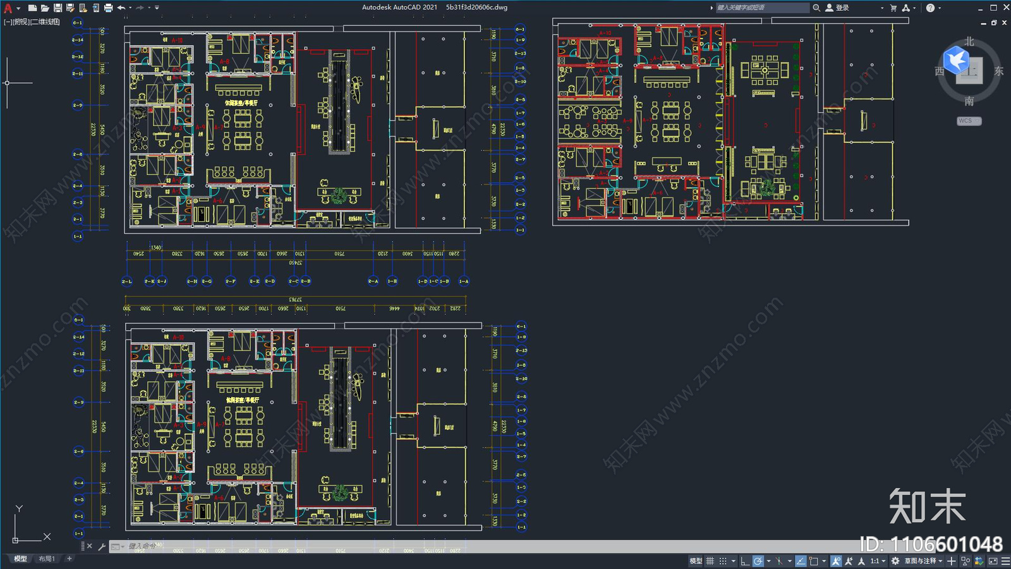Click 西 on the ViewCube compass
1011x569 pixels.
point(940,71)
